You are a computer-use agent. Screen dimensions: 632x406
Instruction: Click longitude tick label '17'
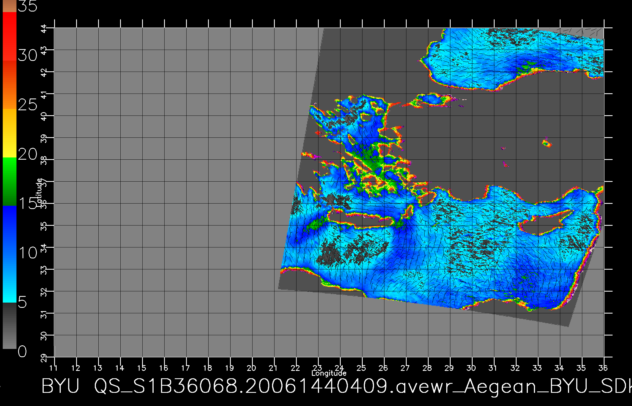click(x=186, y=368)
